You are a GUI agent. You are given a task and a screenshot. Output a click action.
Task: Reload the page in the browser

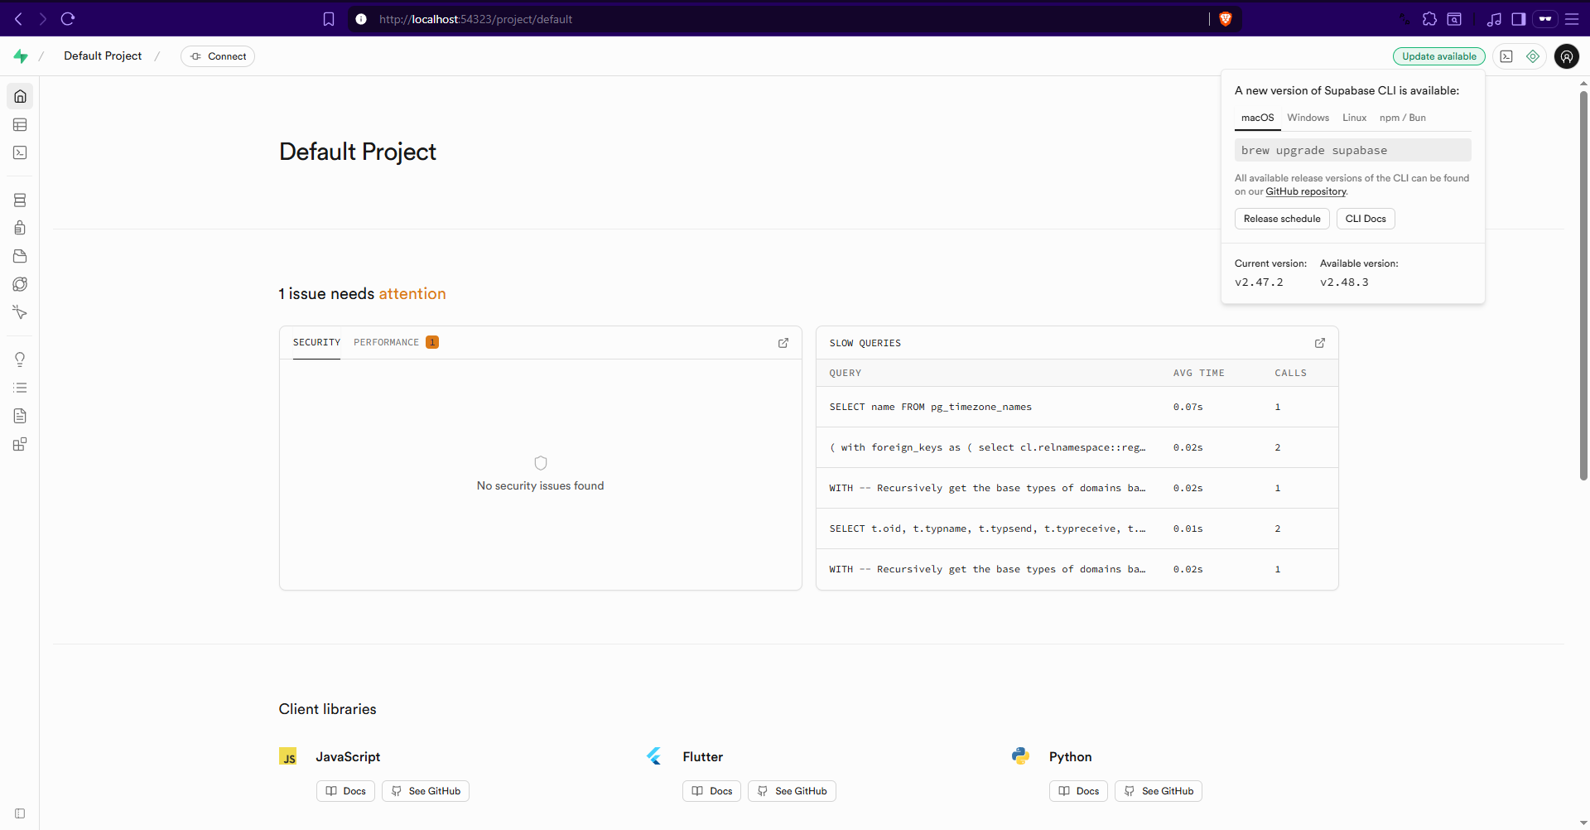point(68,19)
